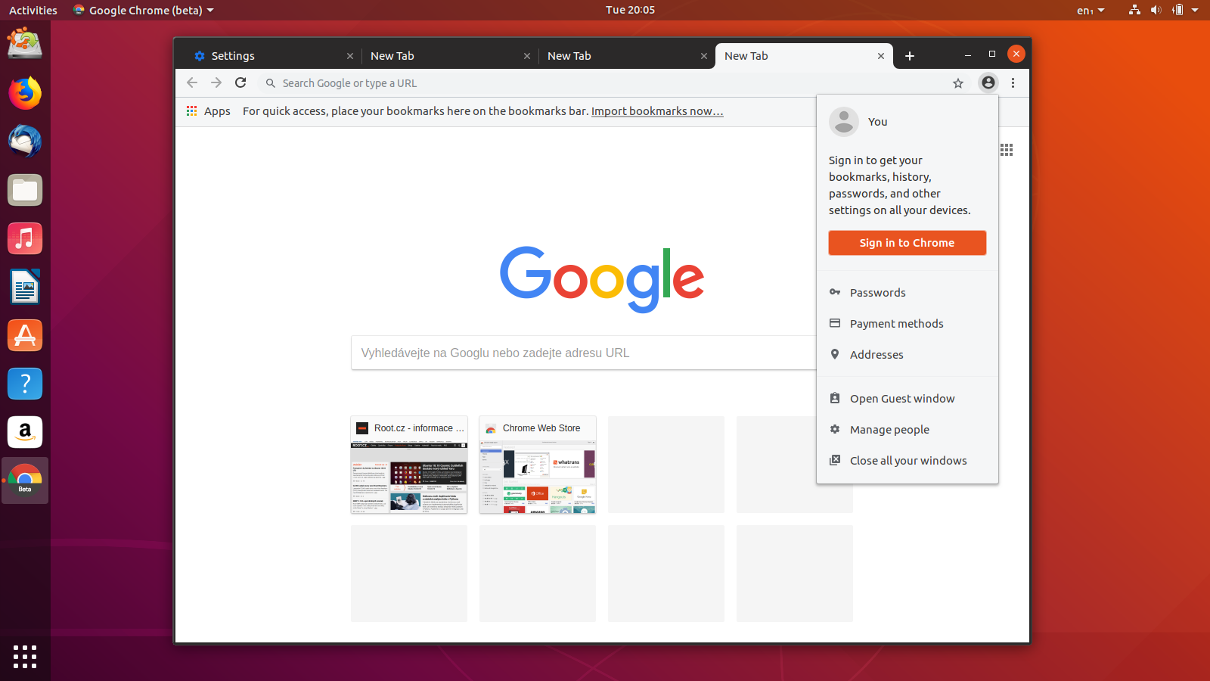This screenshot has width=1210, height=681.
Task: Open the Chrome Web Store thumbnail
Action: 537,465
